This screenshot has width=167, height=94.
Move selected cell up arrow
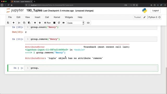(x=35, y=23)
